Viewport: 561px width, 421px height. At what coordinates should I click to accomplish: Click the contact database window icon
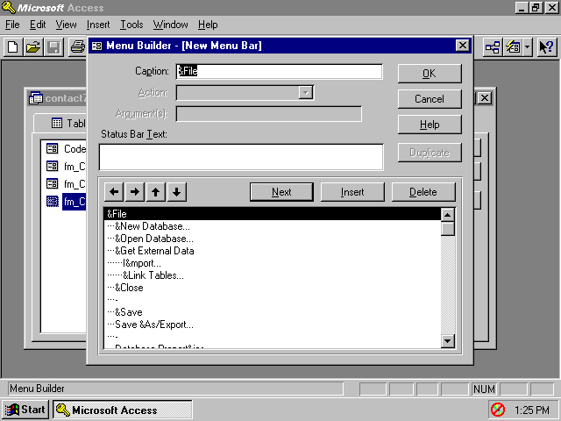click(36, 97)
